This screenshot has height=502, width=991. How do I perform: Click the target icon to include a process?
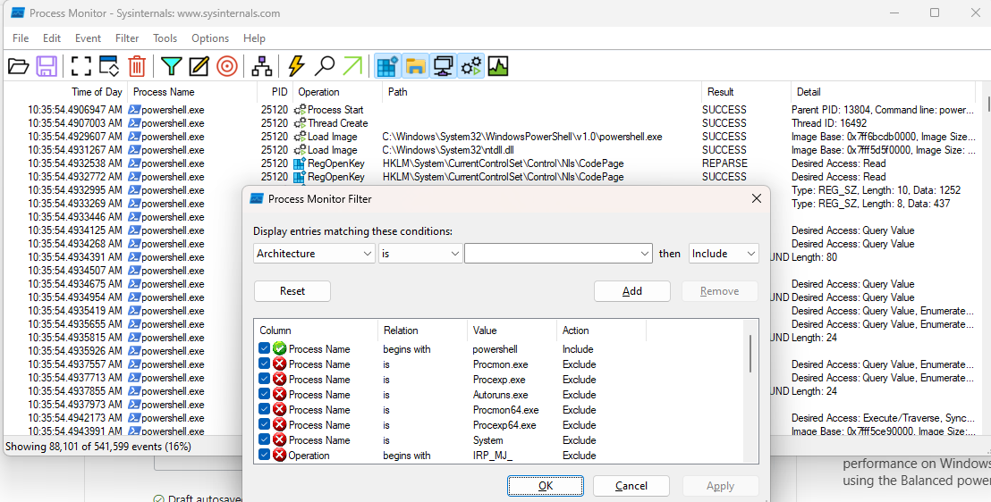point(227,66)
